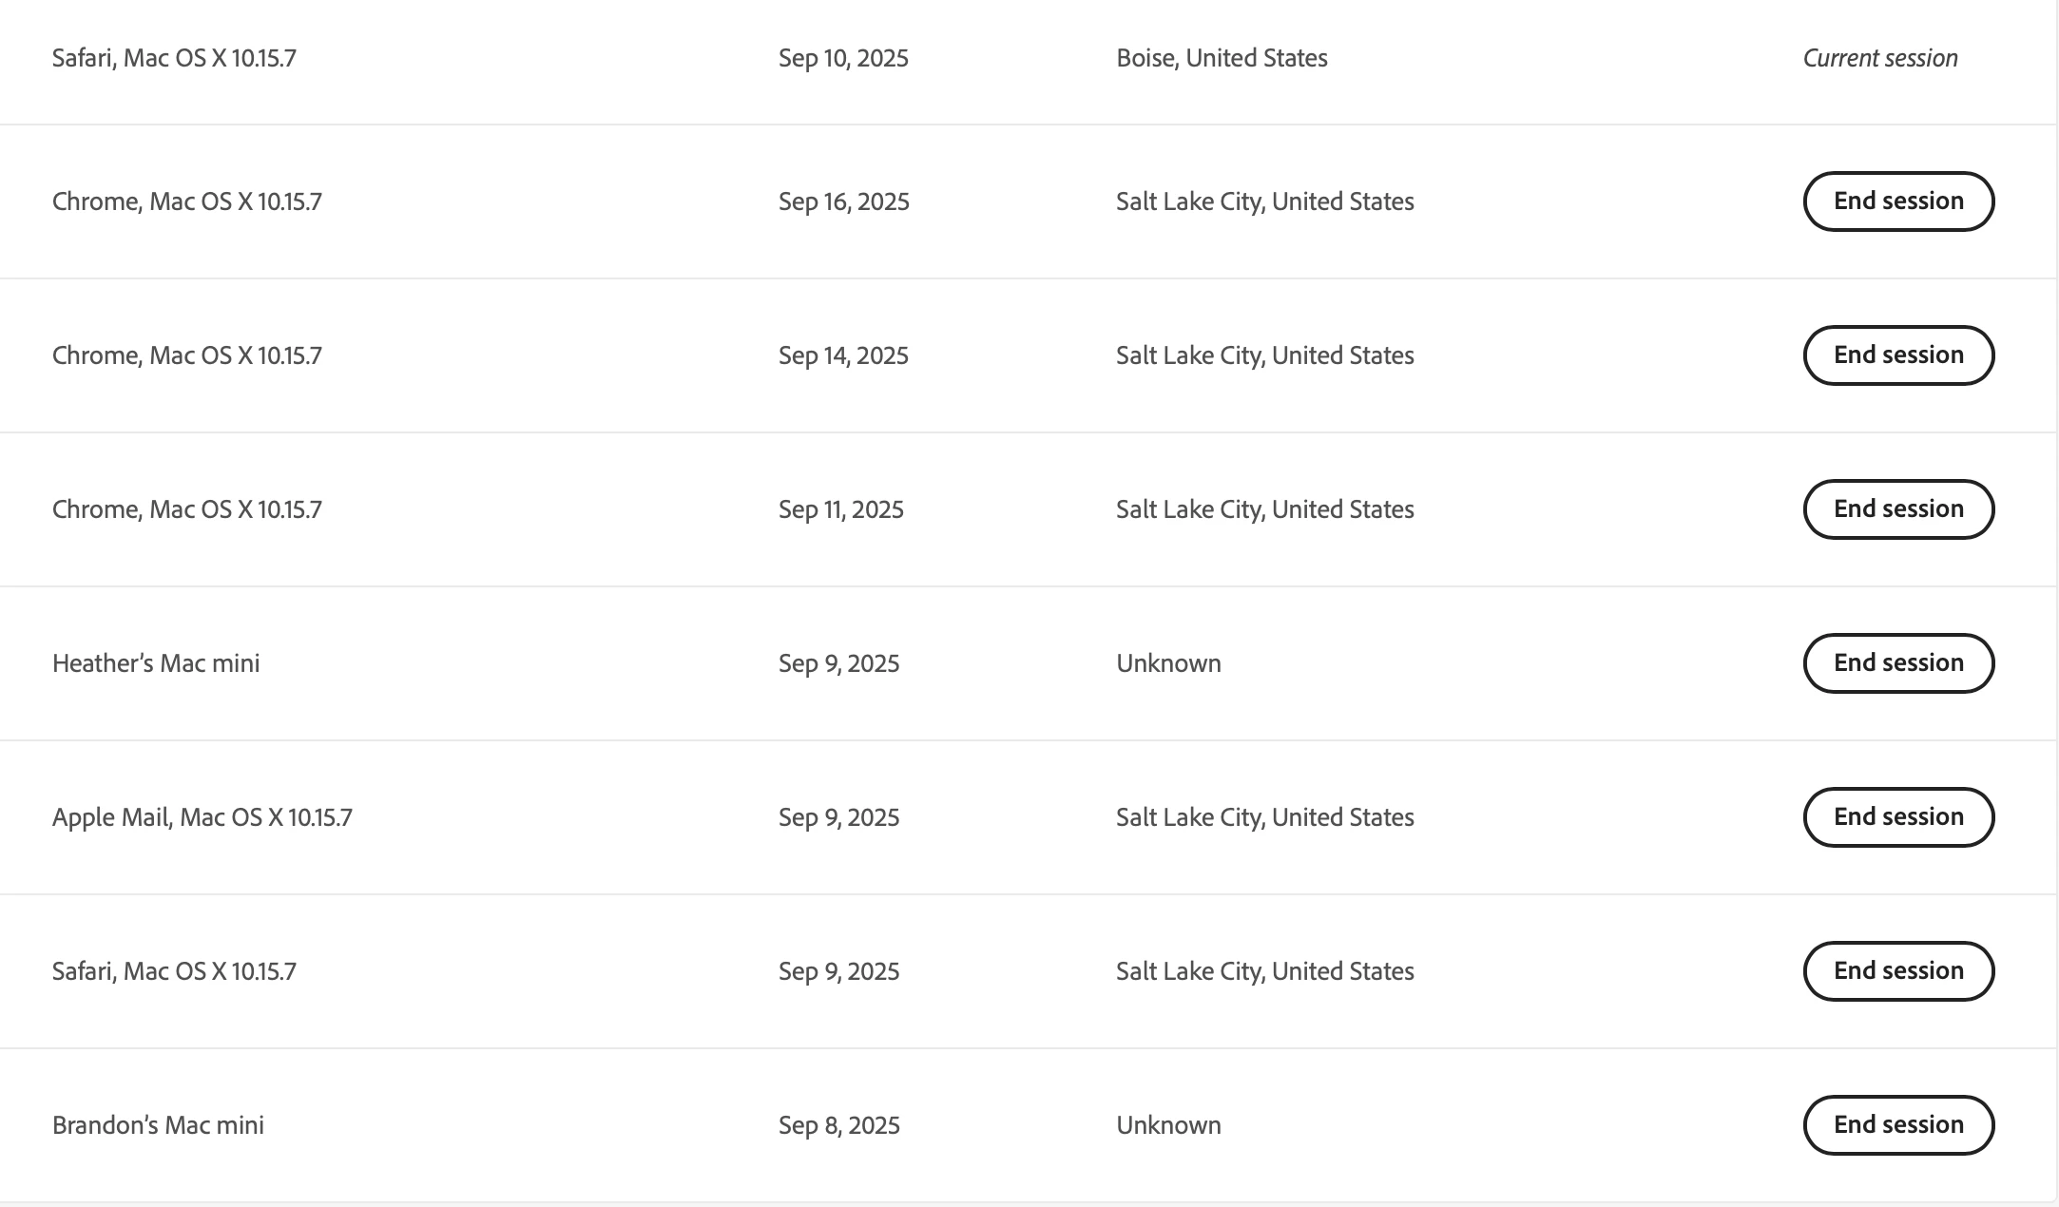Click Brandon's Mac mini device name
This screenshot has width=2059, height=1207.
[x=158, y=1125]
